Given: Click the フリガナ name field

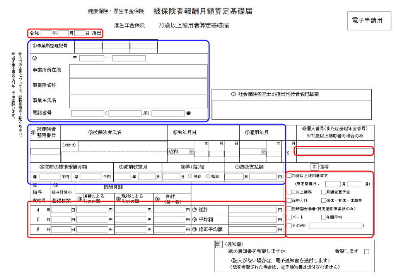Looking at the screenshot, I should (123, 145).
